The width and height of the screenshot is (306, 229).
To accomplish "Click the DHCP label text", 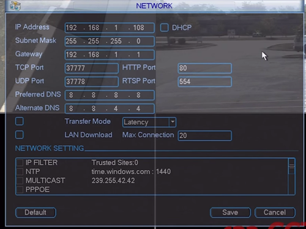I will click(182, 28).
